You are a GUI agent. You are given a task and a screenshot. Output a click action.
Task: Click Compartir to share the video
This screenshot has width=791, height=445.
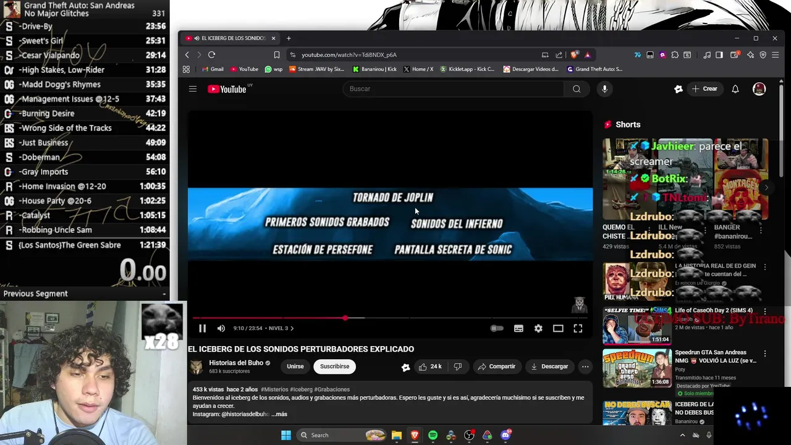coord(496,367)
